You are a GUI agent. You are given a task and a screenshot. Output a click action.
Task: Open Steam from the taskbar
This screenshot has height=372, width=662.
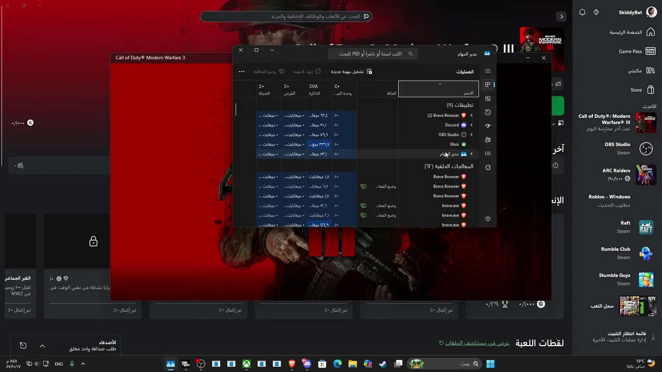point(383,364)
